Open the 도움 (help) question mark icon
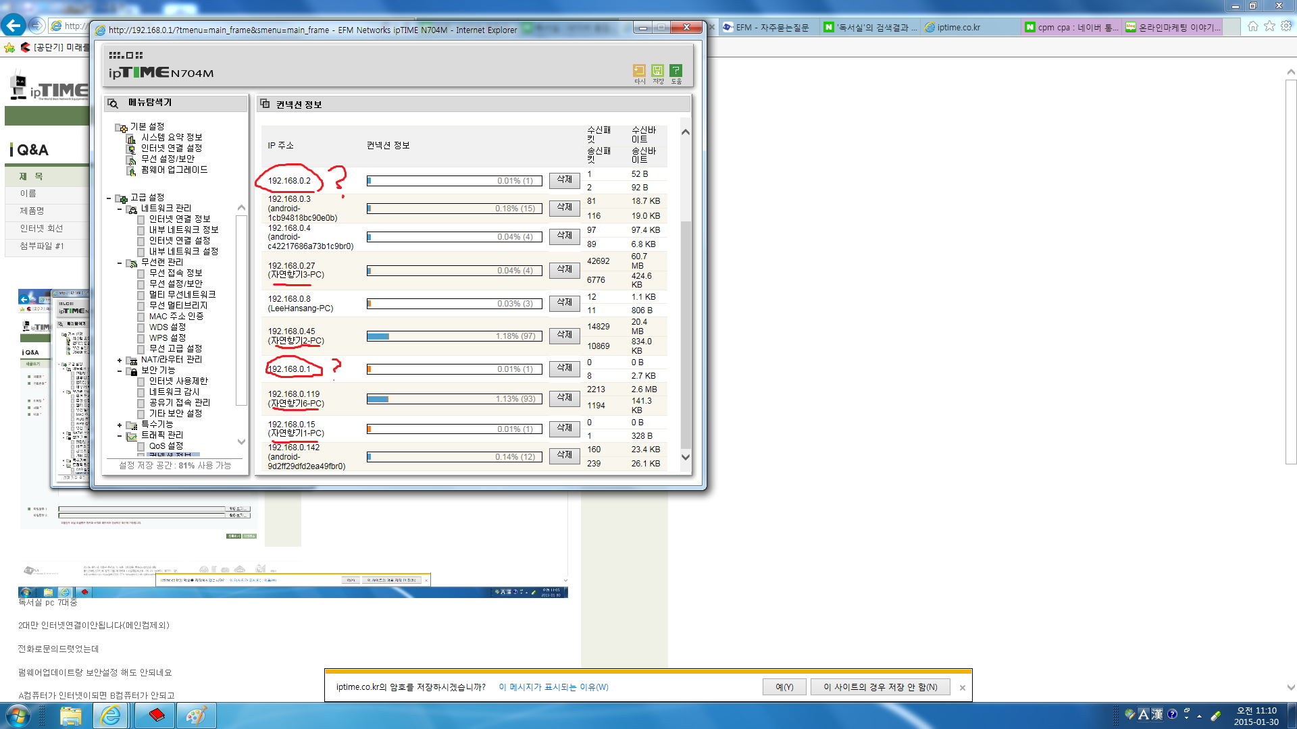Image resolution: width=1297 pixels, height=729 pixels. click(676, 71)
